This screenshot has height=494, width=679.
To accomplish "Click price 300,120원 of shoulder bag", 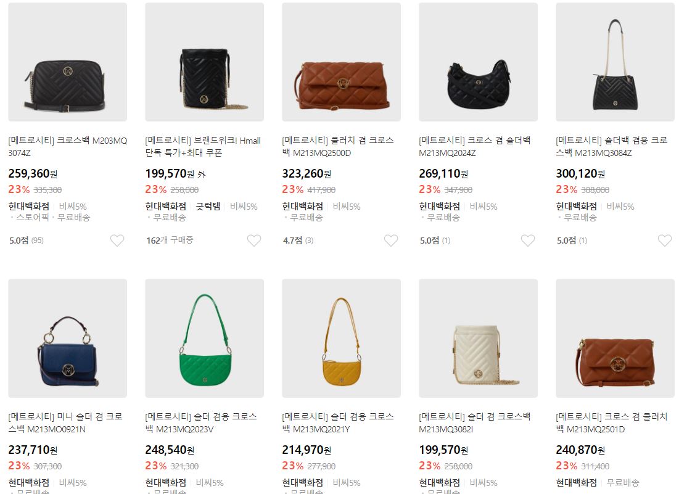I will click(x=580, y=174).
